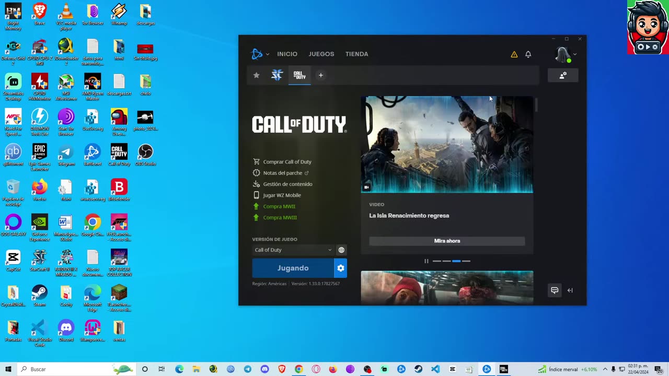Screen dimensions: 669x376
Task: Select the StarCraft II game tab
Action: point(277,75)
